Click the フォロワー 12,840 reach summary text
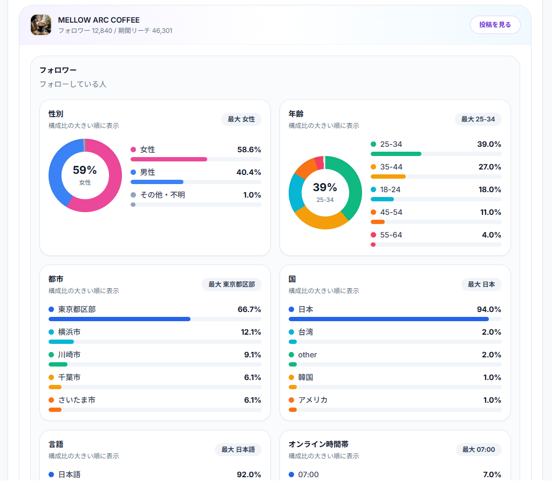552x481 pixels. coord(115,31)
